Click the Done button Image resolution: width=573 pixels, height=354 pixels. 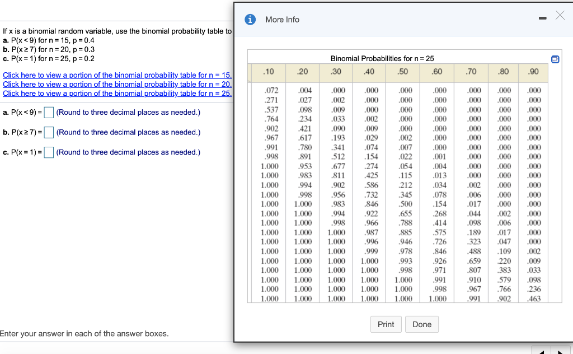[x=421, y=324]
